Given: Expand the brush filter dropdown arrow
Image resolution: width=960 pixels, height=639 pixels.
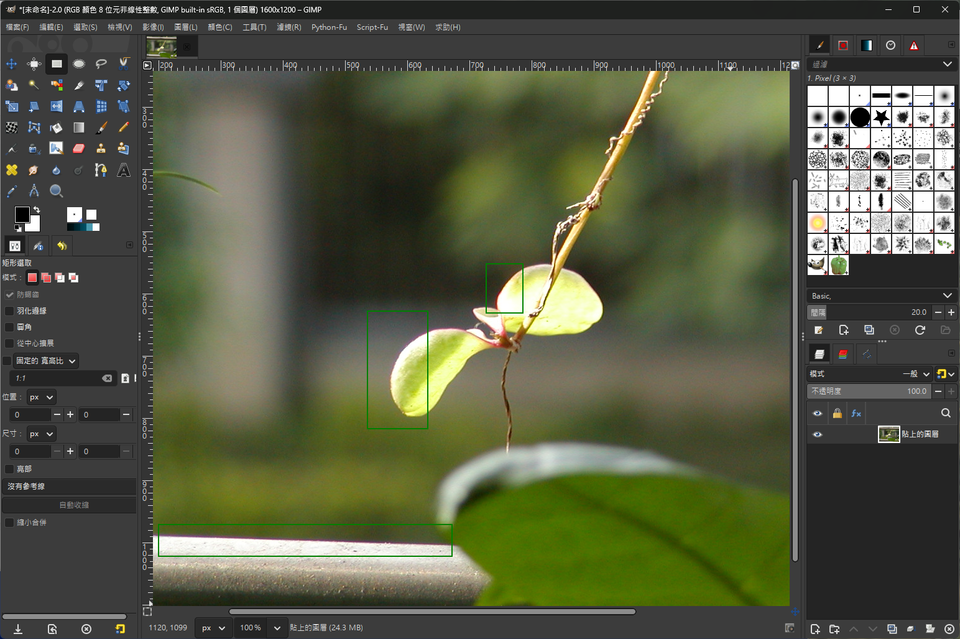Looking at the screenshot, I should (947, 64).
